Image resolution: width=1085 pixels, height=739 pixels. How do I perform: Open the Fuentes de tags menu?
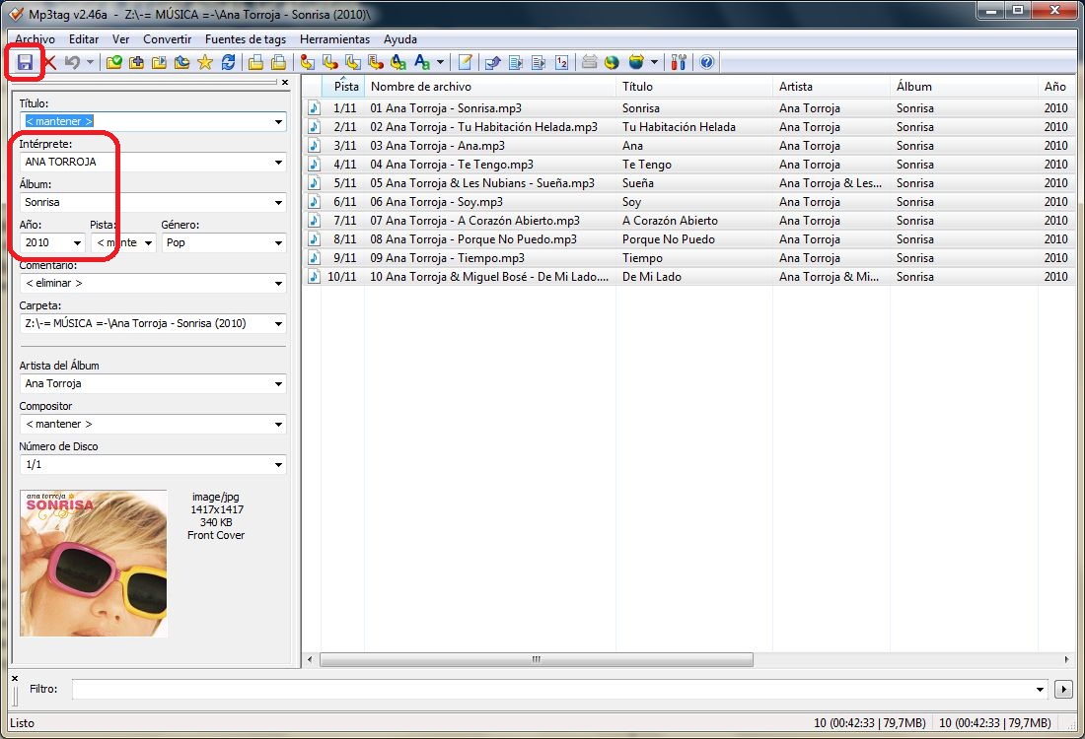pos(246,39)
